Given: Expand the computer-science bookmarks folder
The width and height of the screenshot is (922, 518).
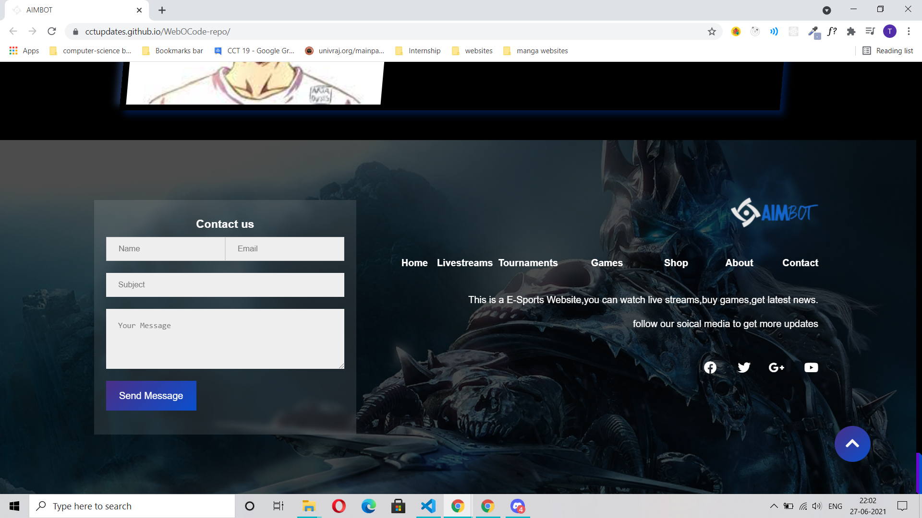Looking at the screenshot, I should pos(90,51).
